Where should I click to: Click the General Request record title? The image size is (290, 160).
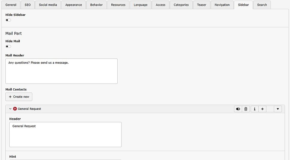29,109
